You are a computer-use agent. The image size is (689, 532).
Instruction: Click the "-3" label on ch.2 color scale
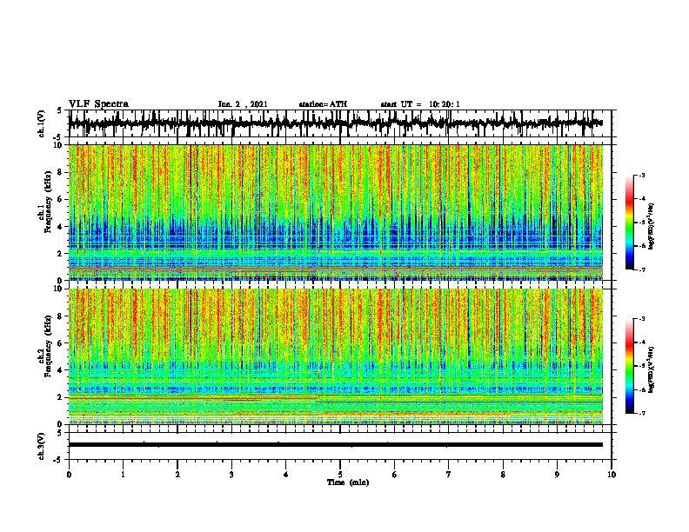641,319
